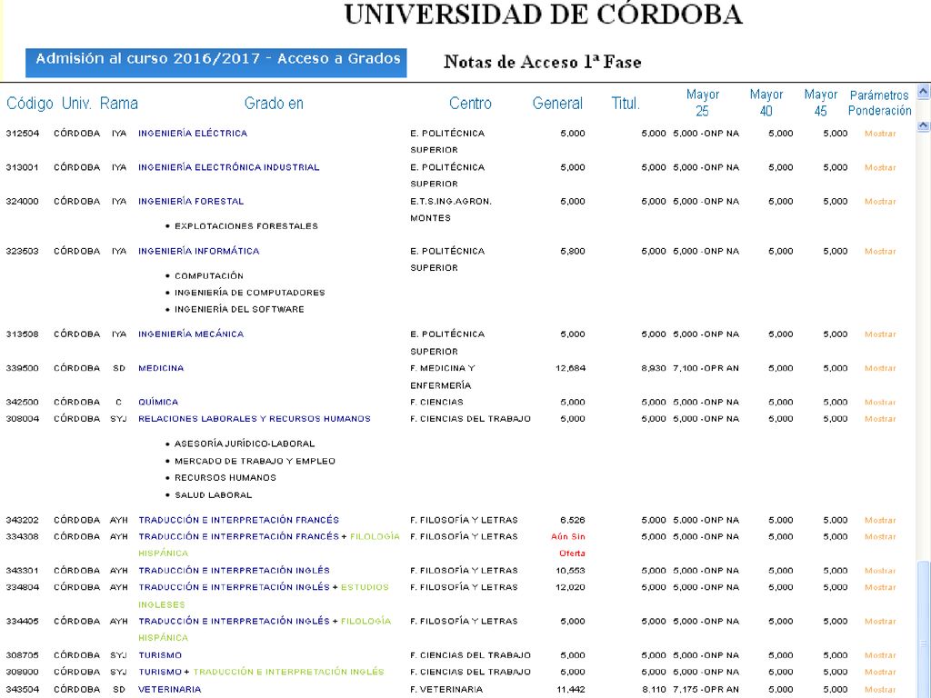Click the 'Aún Sin Oferta' red text
The width and height of the screenshot is (931, 698).
click(x=569, y=545)
